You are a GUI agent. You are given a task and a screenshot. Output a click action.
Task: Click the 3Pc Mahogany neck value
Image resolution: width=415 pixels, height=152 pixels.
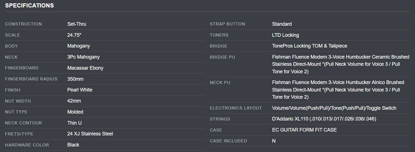pos(83,57)
